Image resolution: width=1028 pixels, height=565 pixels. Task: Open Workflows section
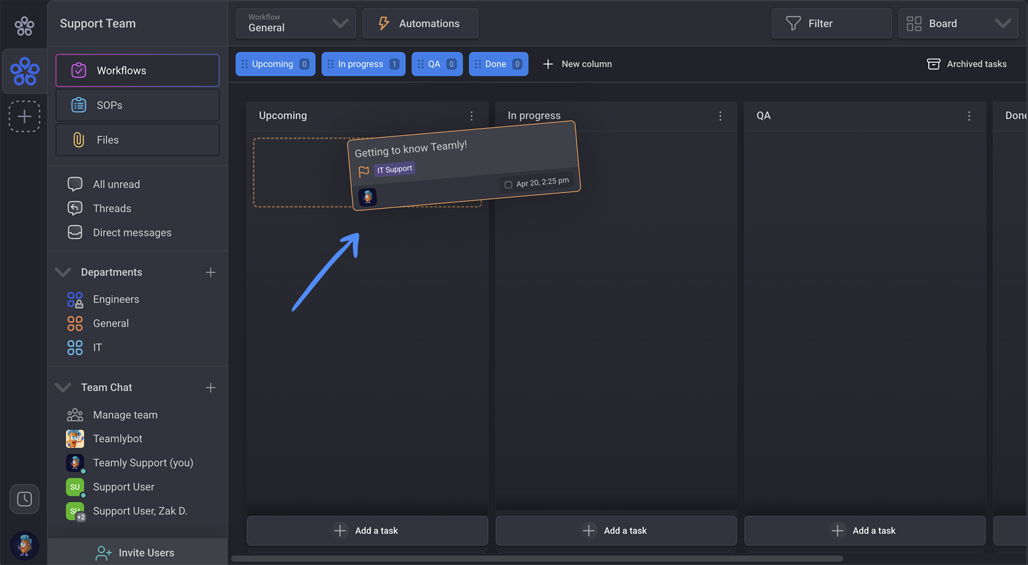pos(138,71)
